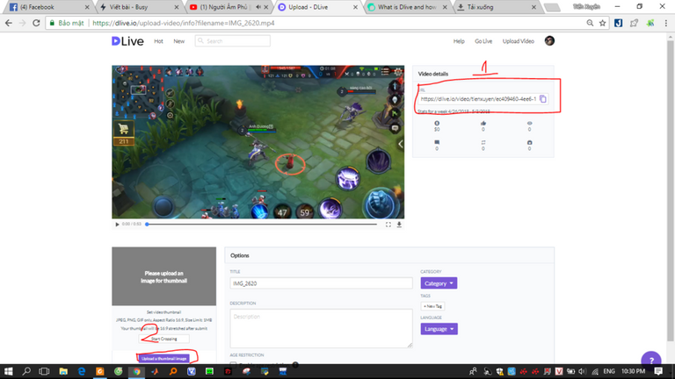The width and height of the screenshot is (675, 379).
Task: Click the video progress seek bar
Action: point(262,225)
